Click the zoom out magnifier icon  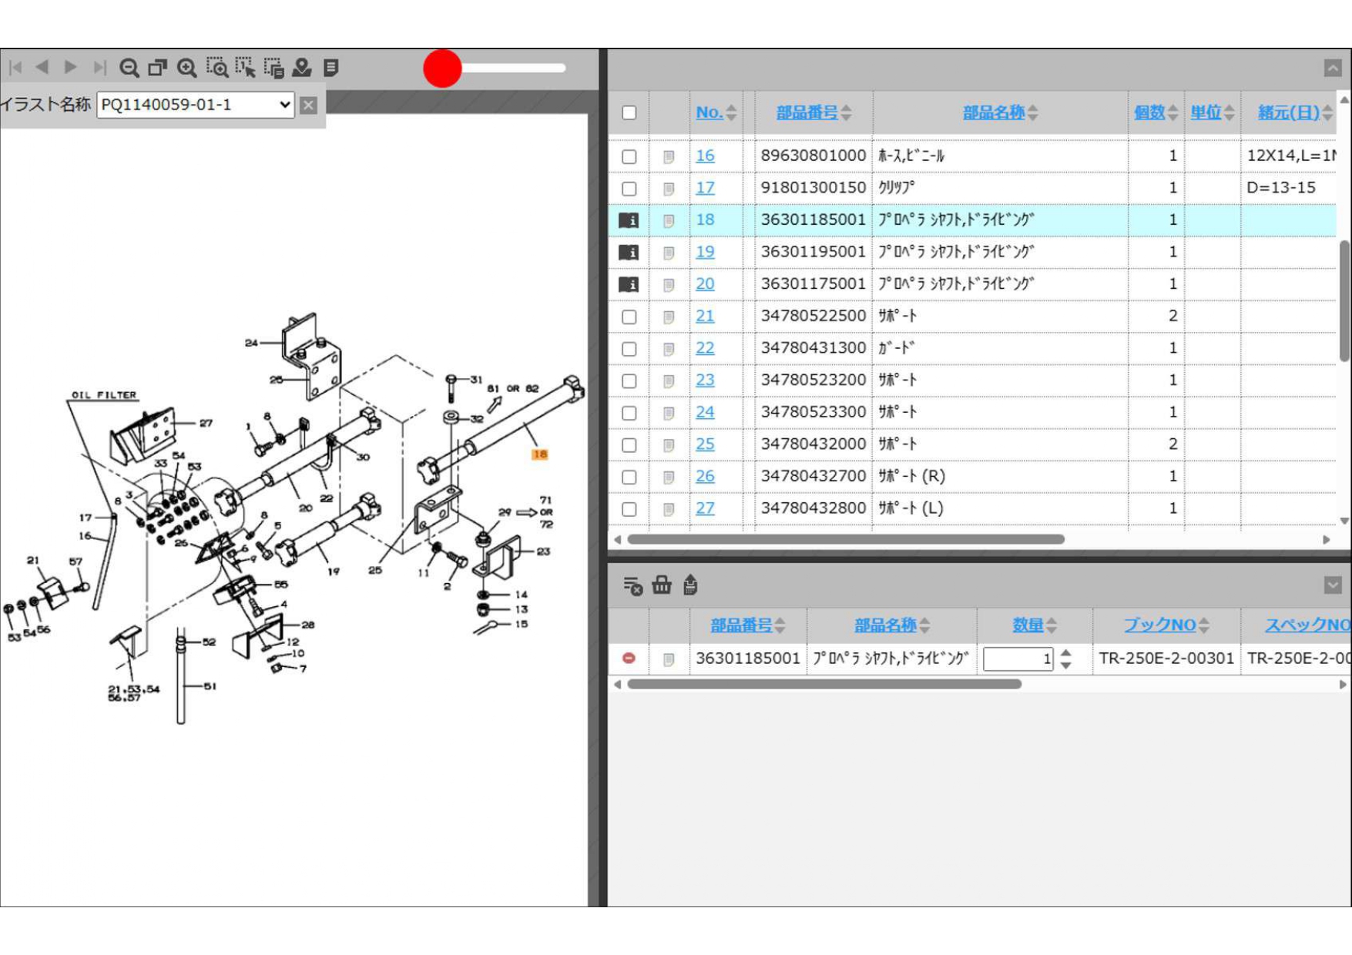(129, 68)
